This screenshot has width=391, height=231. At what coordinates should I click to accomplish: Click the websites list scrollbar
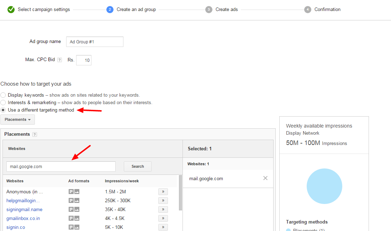[x=180, y=193]
